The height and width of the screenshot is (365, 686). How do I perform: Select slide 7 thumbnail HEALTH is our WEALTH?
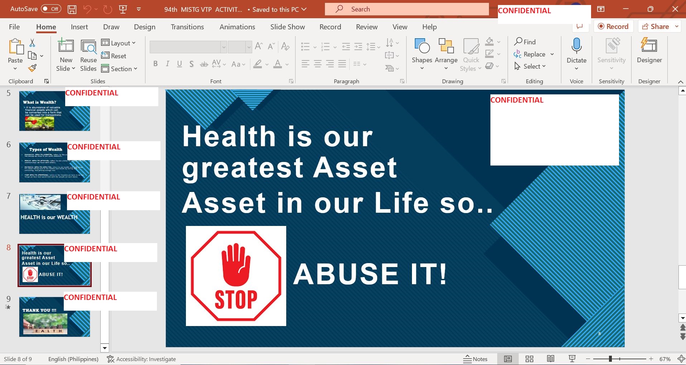[x=54, y=214]
